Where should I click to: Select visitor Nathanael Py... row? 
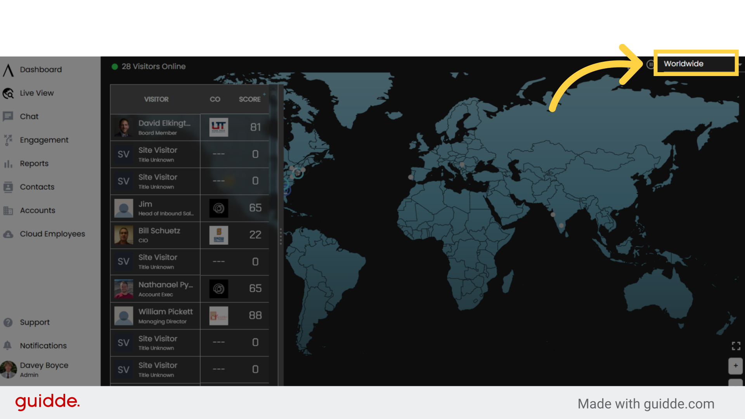pyautogui.click(x=190, y=289)
